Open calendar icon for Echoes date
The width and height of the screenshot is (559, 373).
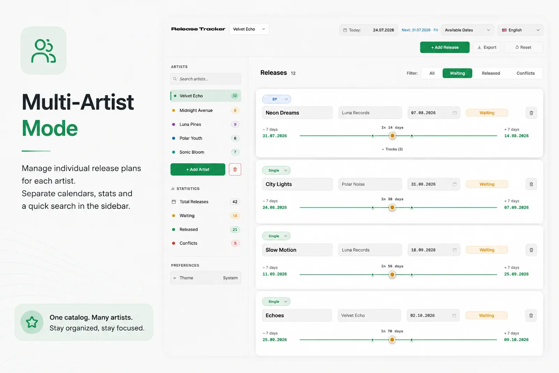[x=454, y=315]
